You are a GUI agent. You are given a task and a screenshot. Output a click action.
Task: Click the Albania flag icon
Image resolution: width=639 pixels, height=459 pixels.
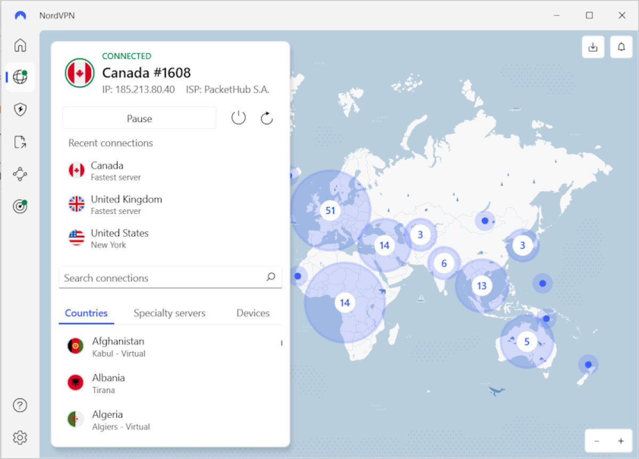pyautogui.click(x=76, y=383)
